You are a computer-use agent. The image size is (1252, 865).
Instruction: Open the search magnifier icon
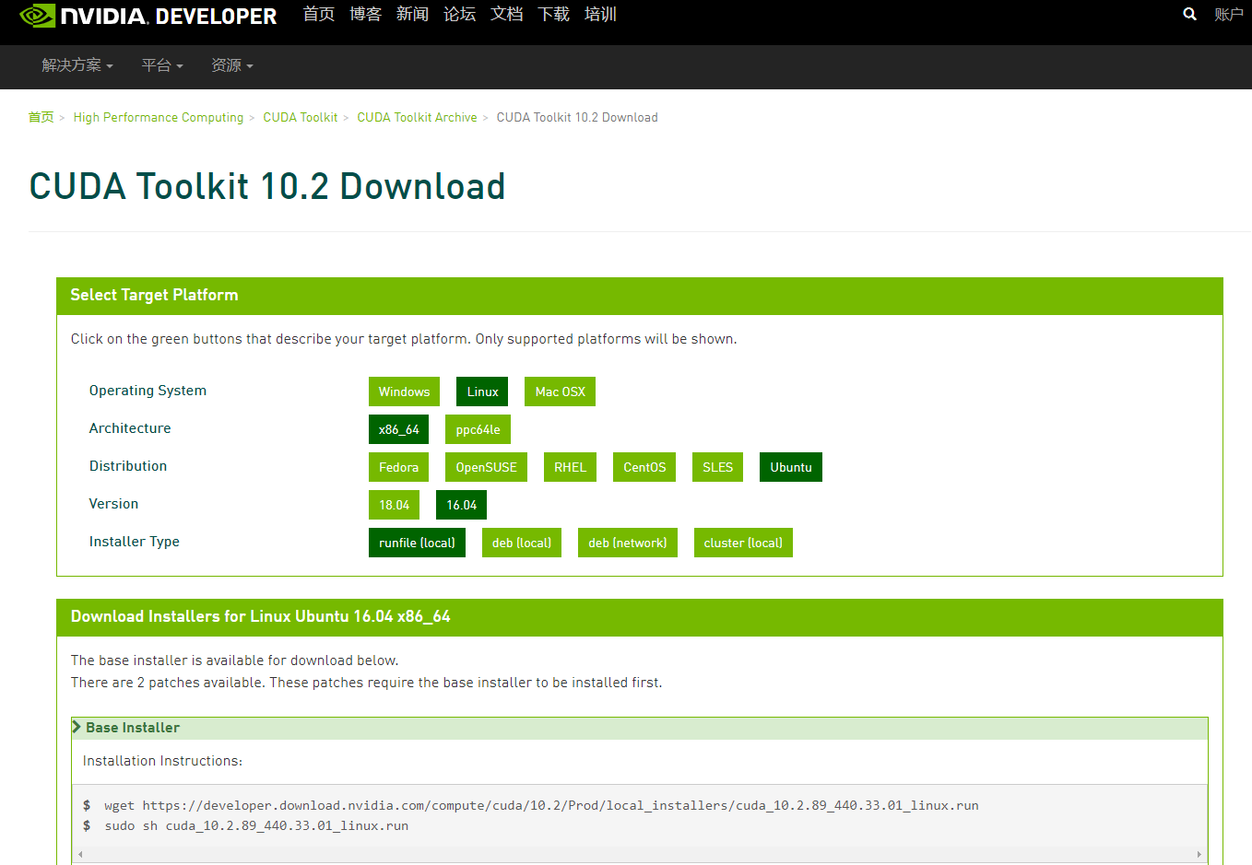pyautogui.click(x=1190, y=14)
